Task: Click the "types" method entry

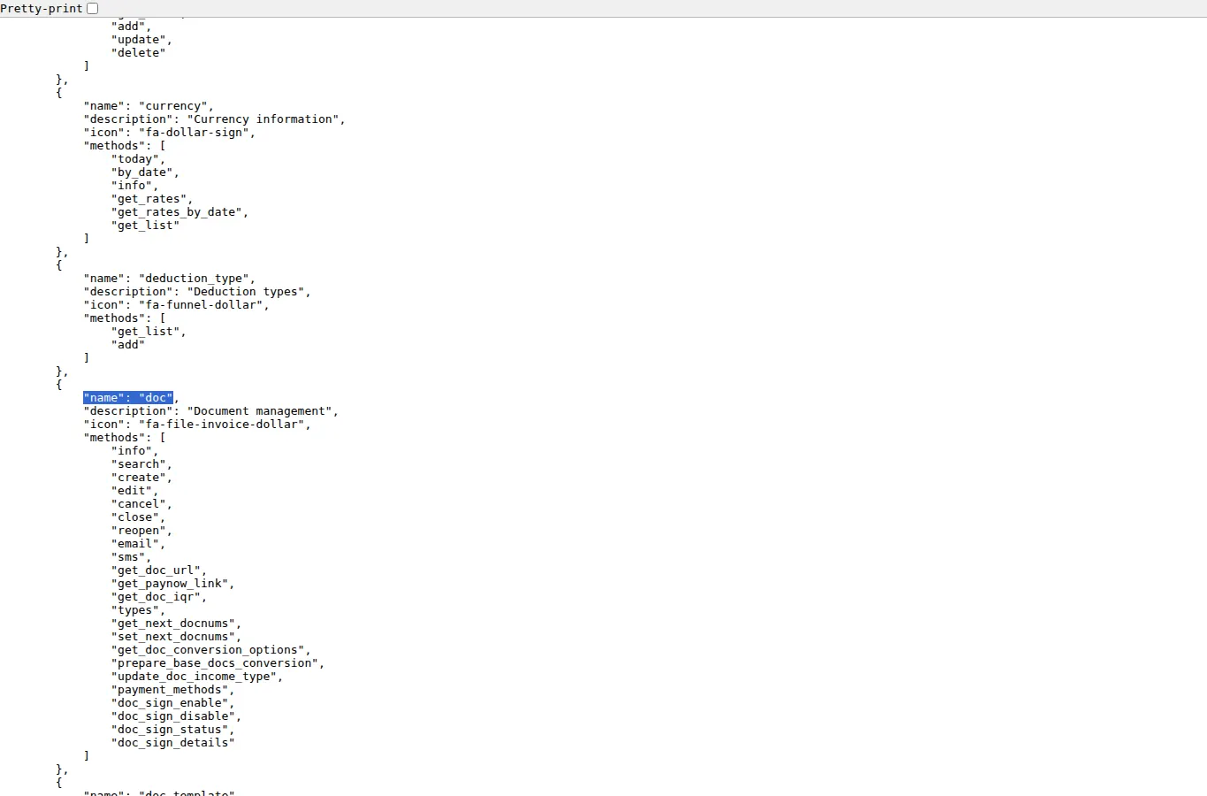Action: pyautogui.click(x=134, y=610)
